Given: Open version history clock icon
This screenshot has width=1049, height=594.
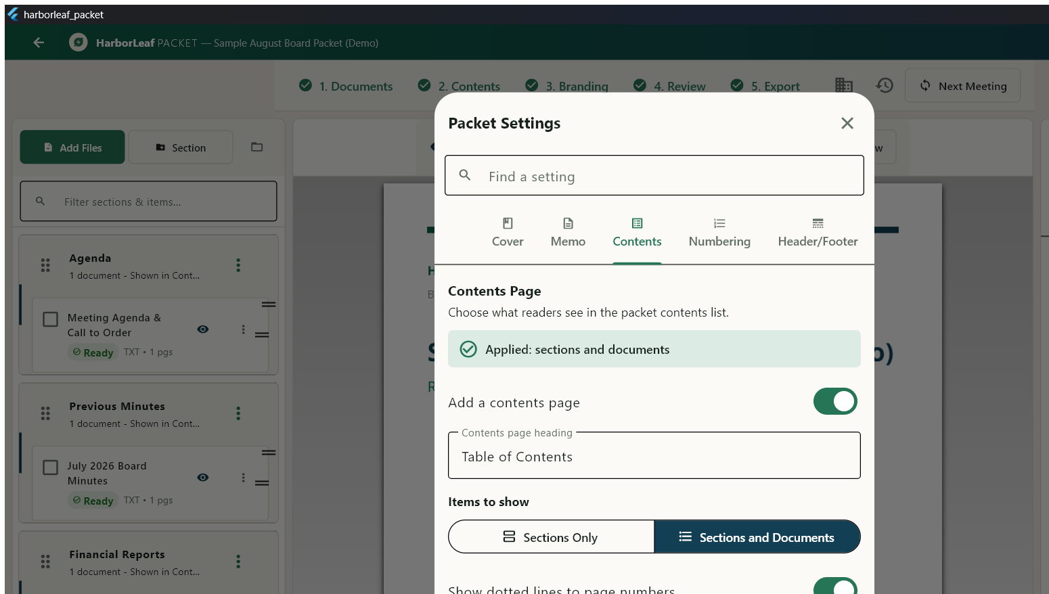Looking at the screenshot, I should point(885,85).
